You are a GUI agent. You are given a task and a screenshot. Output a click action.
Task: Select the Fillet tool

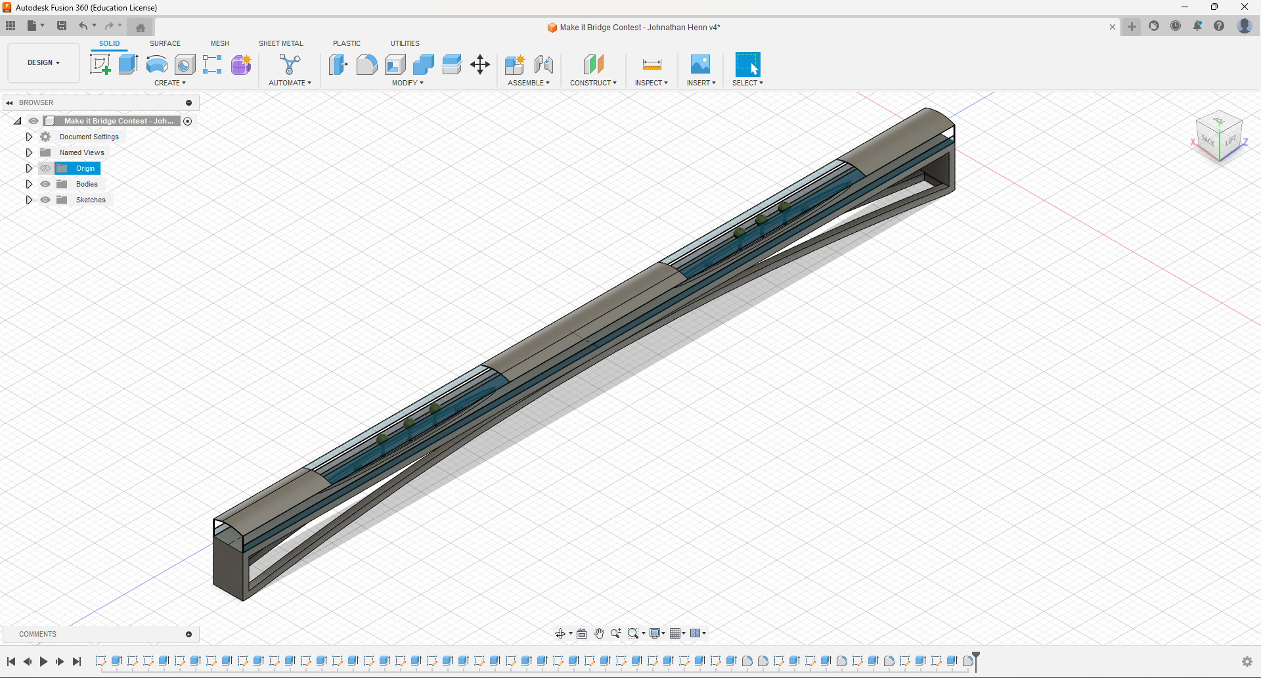366,64
